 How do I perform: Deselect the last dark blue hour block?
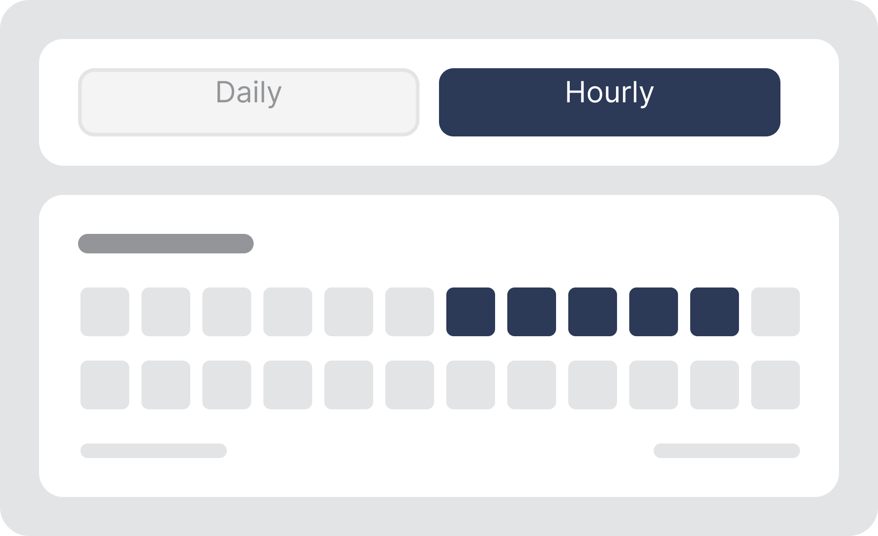click(715, 312)
